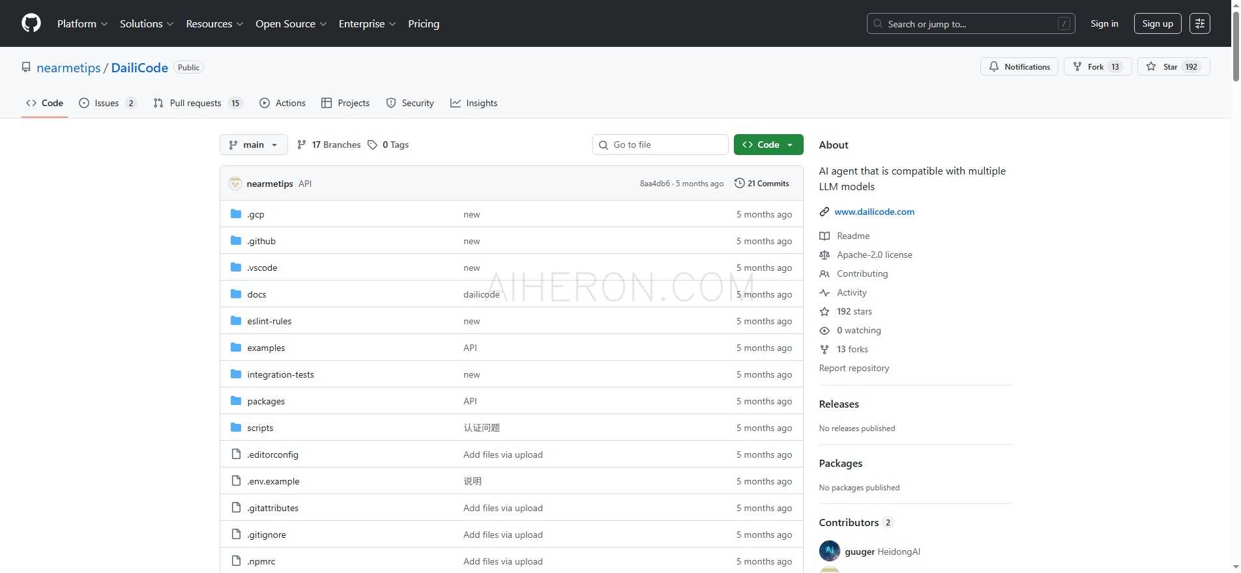1241x573 pixels.
Task: Open guuger contributor avatar
Action: coord(829,551)
